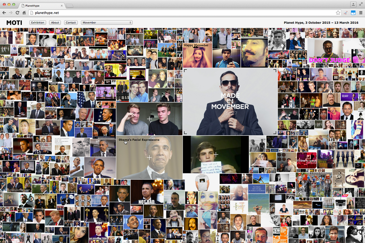Open a new tab with the blank tab button
The image size is (365, 243).
pos(69,6)
